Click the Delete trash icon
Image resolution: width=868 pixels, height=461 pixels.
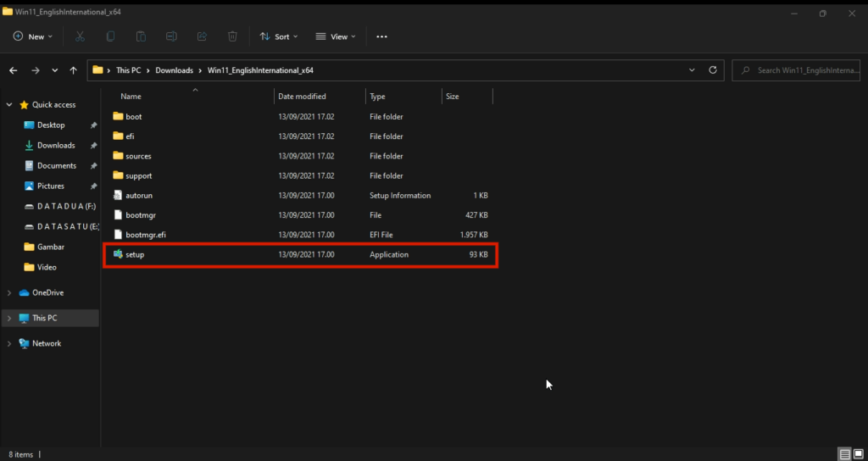pos(232,36)
